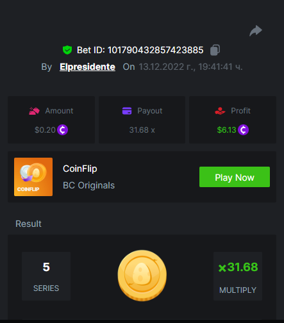Click the $6.13 profit value
The height and width of the screenshot is (323, 284).
(x=226, y=130)
